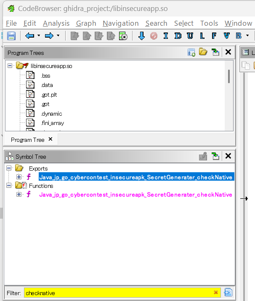Click the blue down arrow navigation icon

pyautogui.click(x=141, y=36)
